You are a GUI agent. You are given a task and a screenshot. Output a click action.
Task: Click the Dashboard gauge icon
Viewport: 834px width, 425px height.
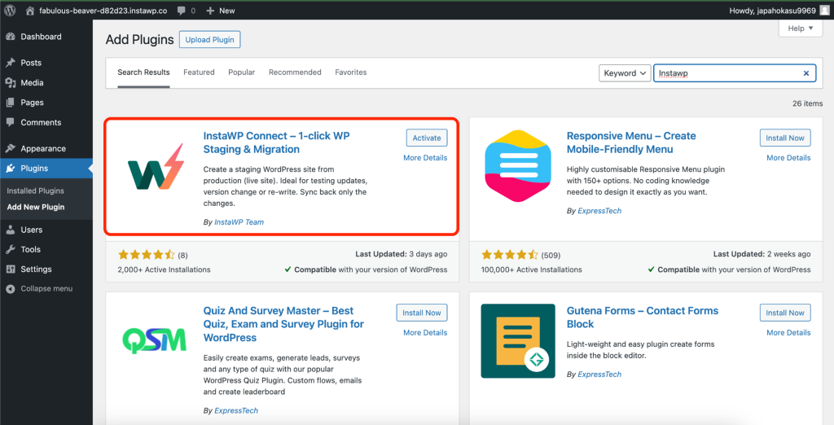10,37
